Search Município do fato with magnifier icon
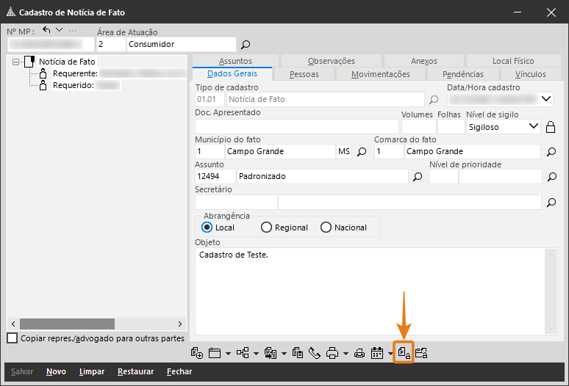The width and height of the screenshot is (569, 386). 362,152
